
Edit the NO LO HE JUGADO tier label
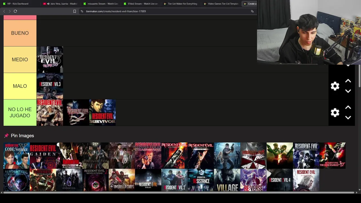tap(20, 112)
